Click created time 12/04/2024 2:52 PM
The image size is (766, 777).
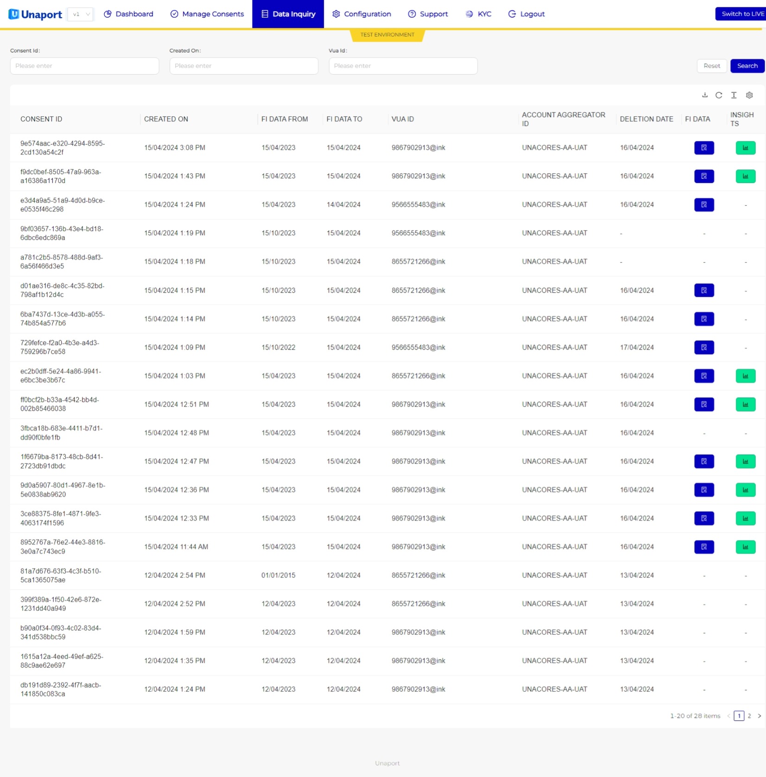coord(174,604)
